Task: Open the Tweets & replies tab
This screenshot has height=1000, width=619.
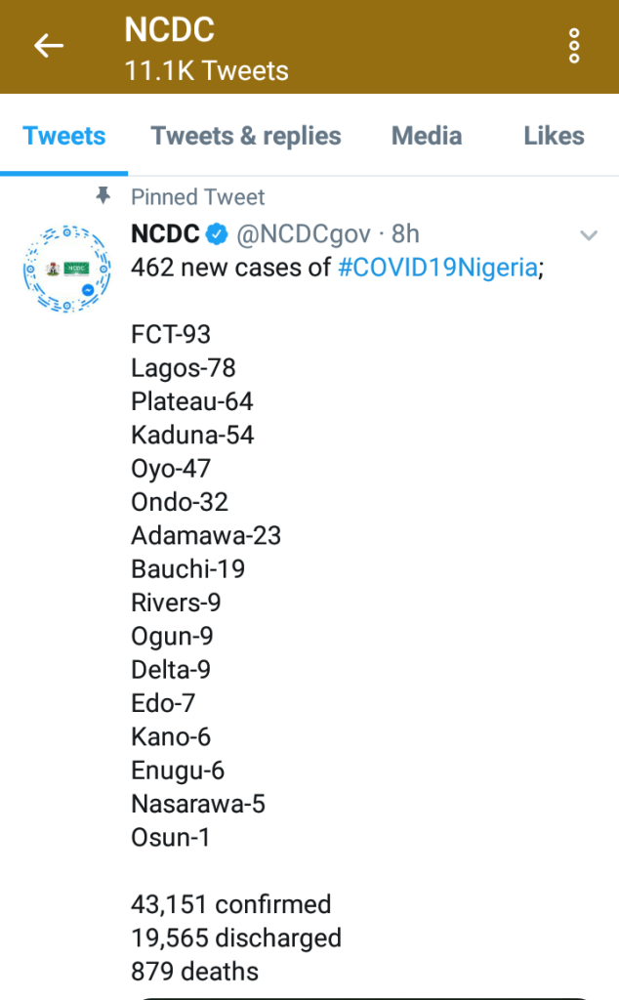Action: pyautogui.click(x=246, y=136)
